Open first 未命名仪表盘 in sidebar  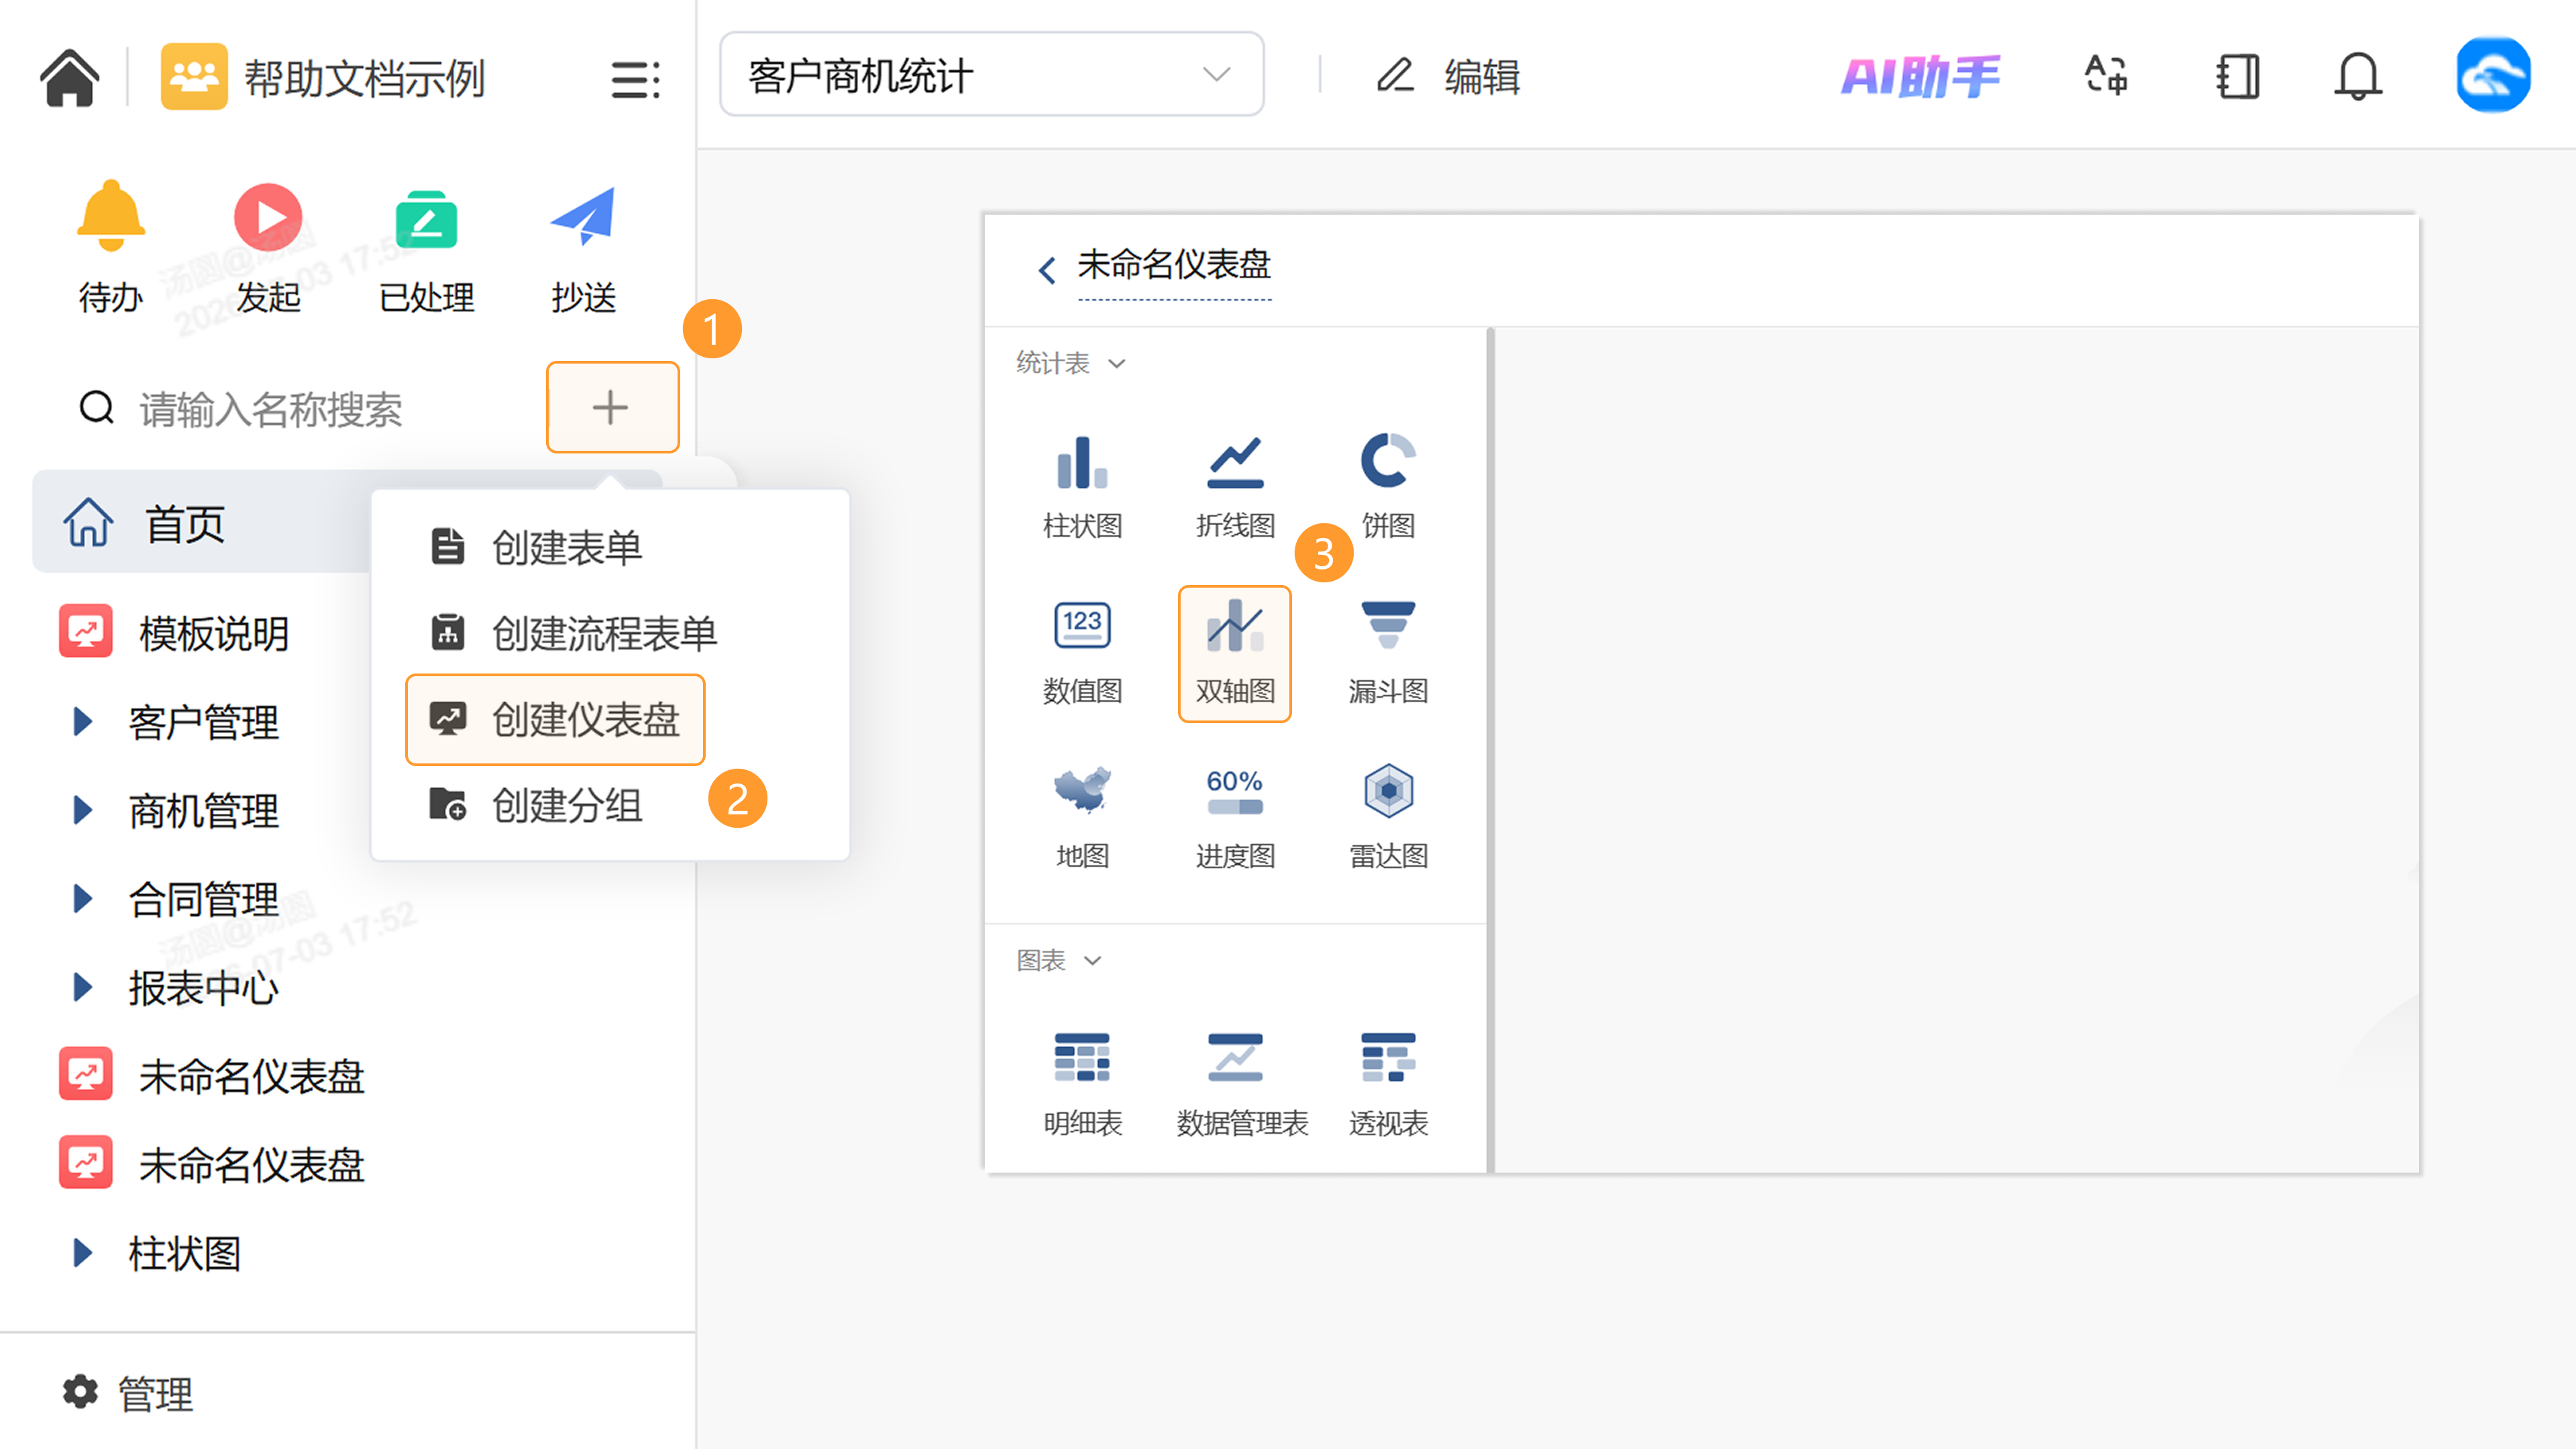[212, 1076]
